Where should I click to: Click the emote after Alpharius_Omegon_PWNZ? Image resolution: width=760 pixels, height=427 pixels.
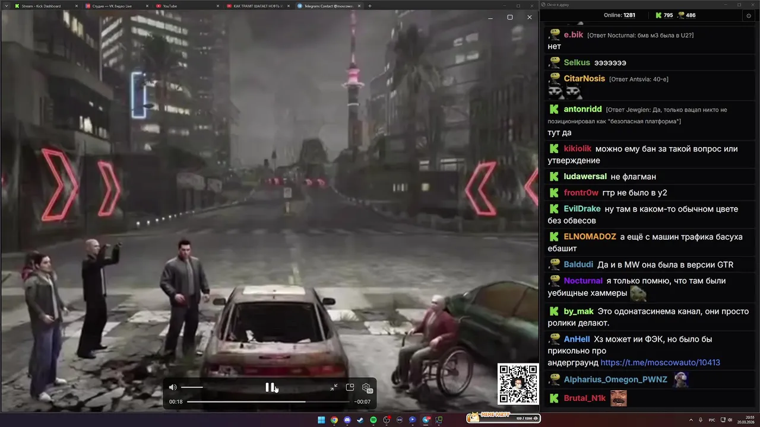tap(680, 380)
